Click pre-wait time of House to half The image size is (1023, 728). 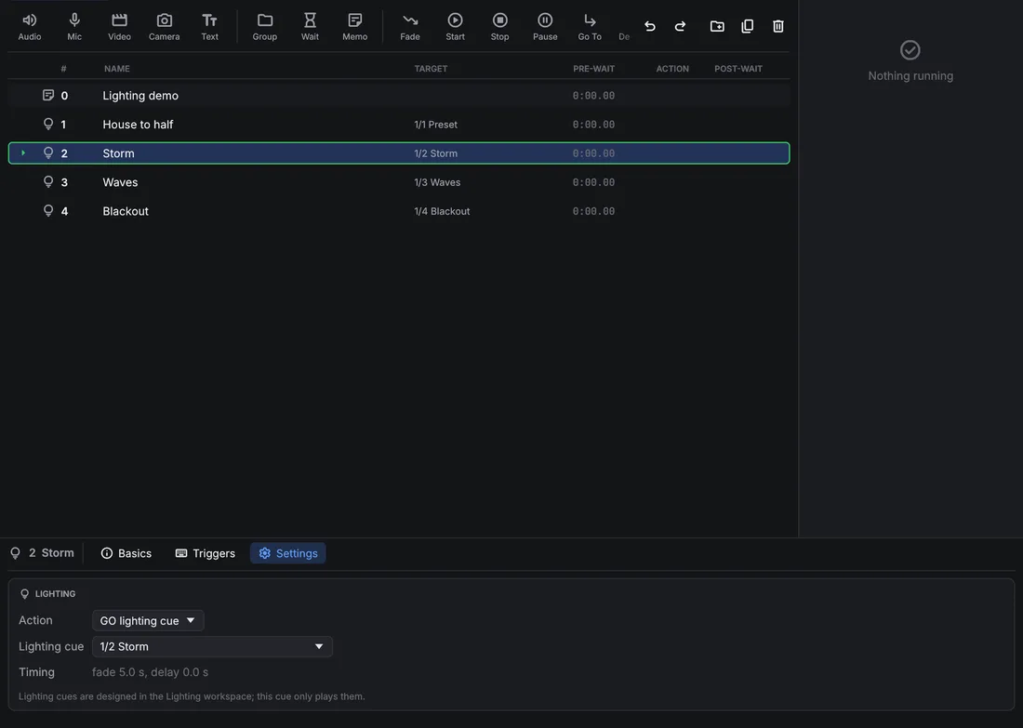coord(593,124)
